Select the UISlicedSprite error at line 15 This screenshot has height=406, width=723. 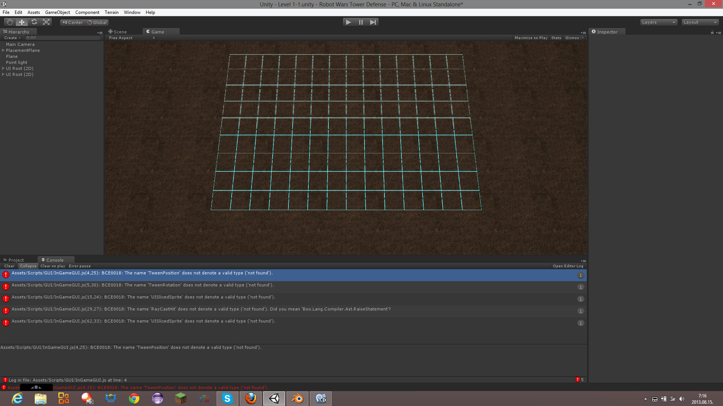tap(293, 299)
